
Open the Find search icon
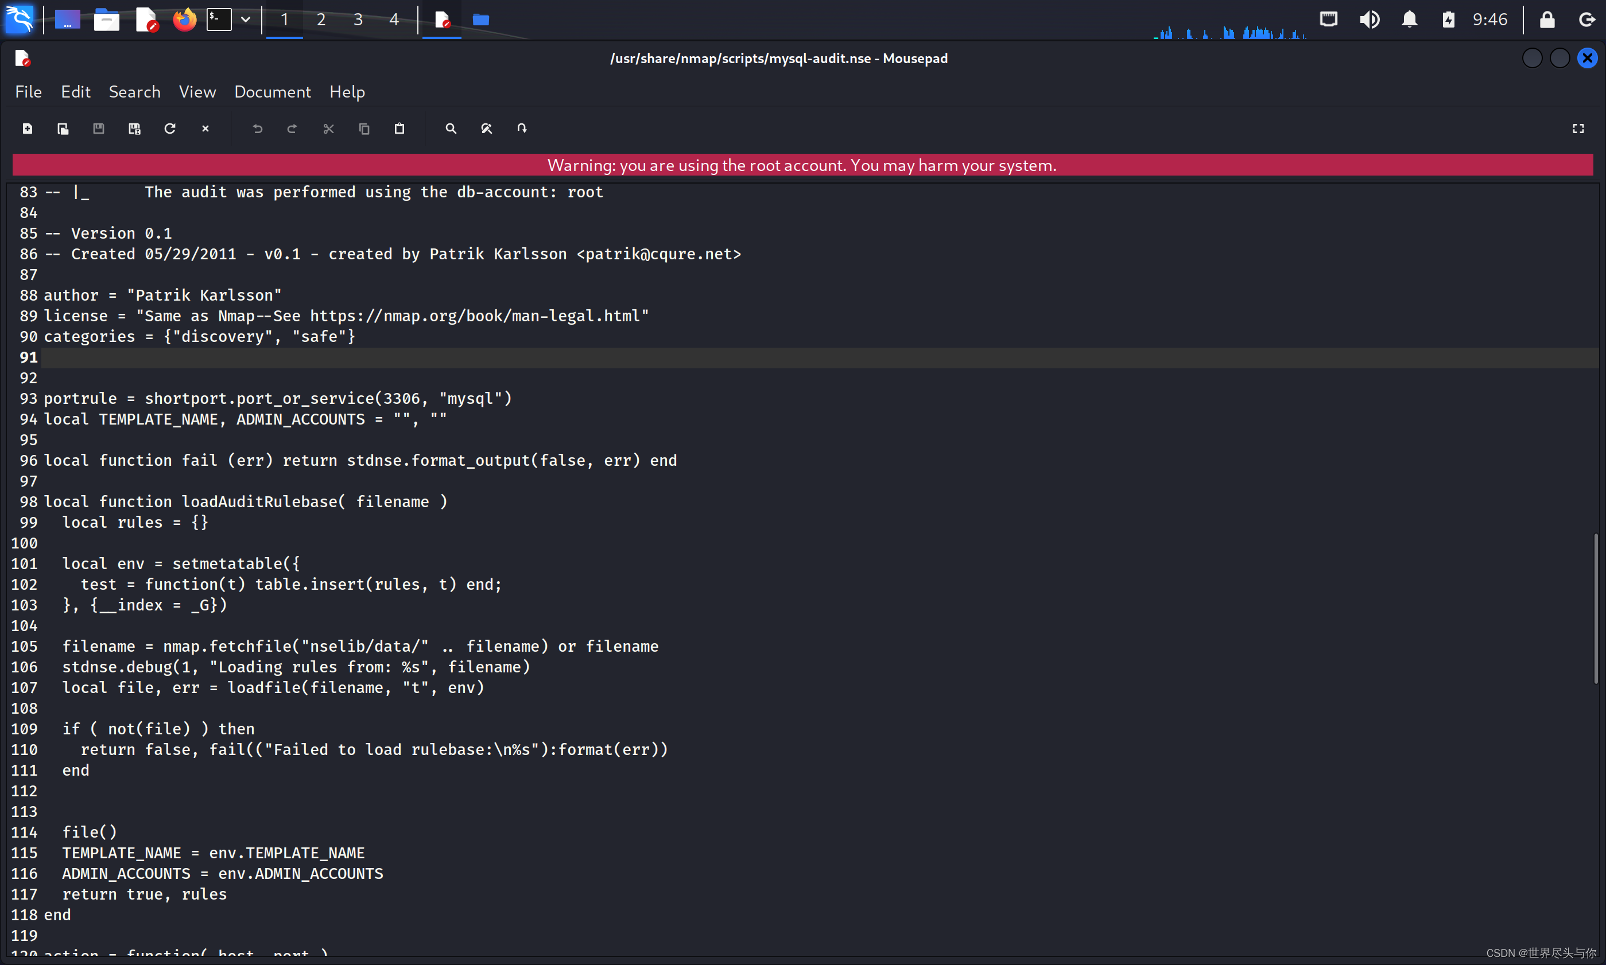click(451, 129)
